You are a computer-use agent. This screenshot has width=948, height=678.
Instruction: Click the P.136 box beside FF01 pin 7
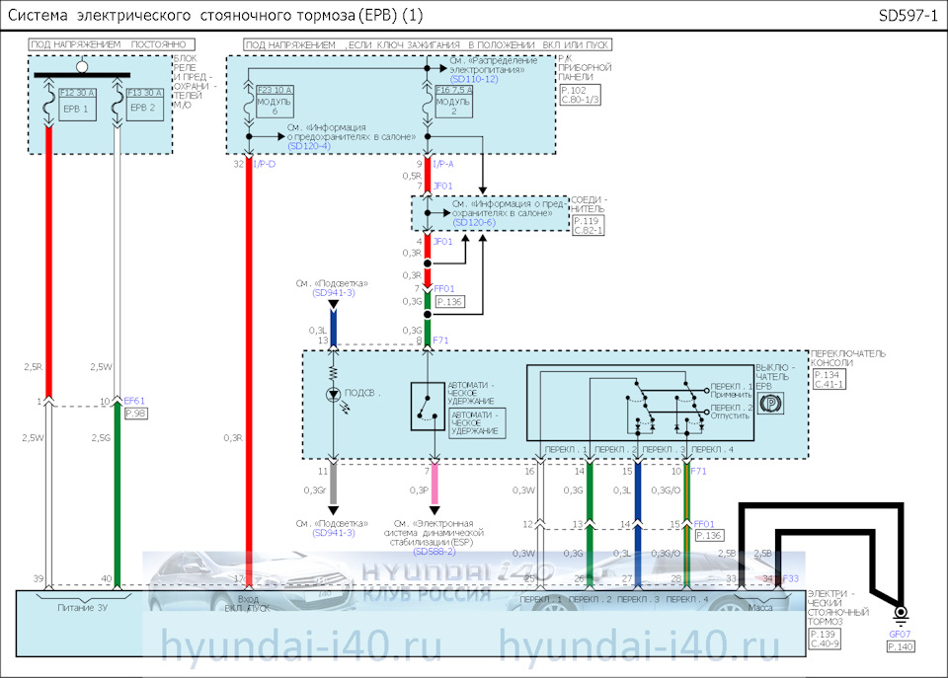(x=450, y=302)
